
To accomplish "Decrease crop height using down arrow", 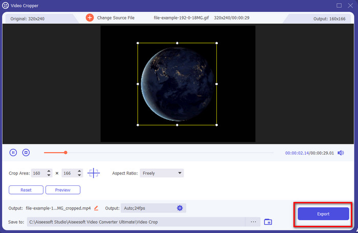I will coord(79,176).
